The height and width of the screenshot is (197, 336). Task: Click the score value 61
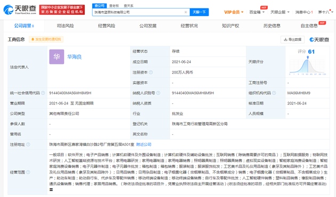(311, 52)
